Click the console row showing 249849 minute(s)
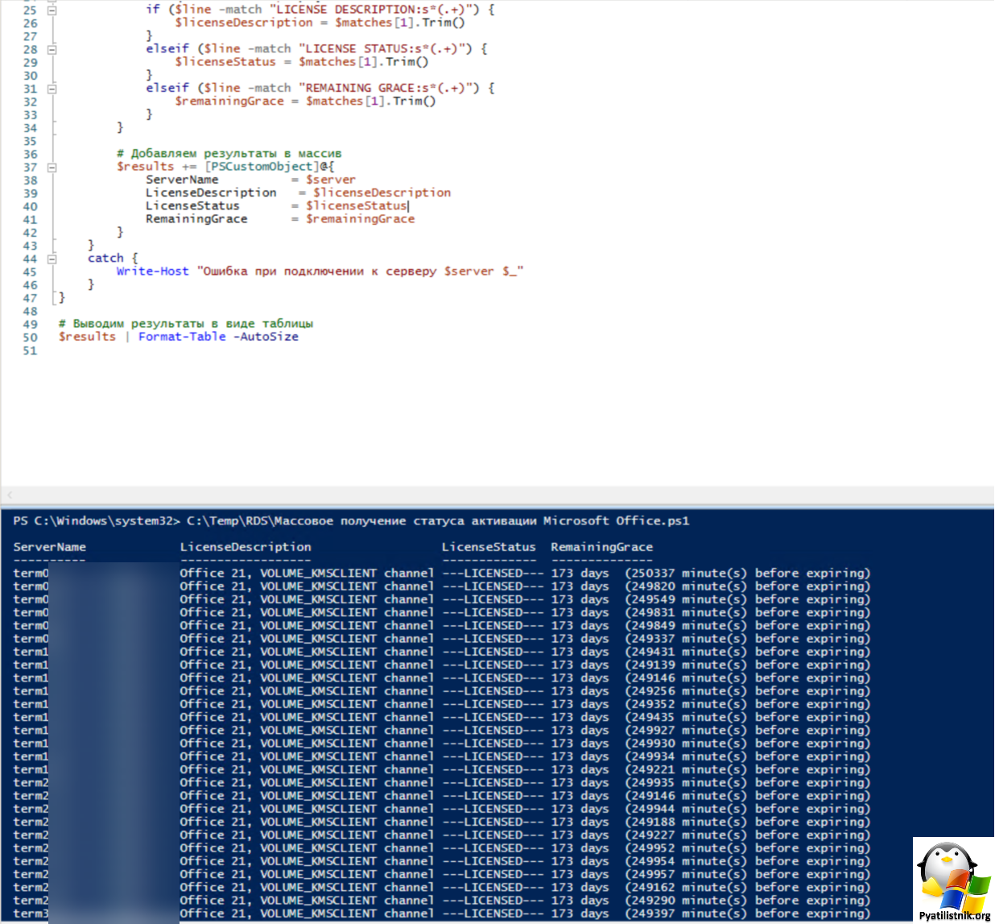This screenshot has height=924, width=995. click(442, 626)
